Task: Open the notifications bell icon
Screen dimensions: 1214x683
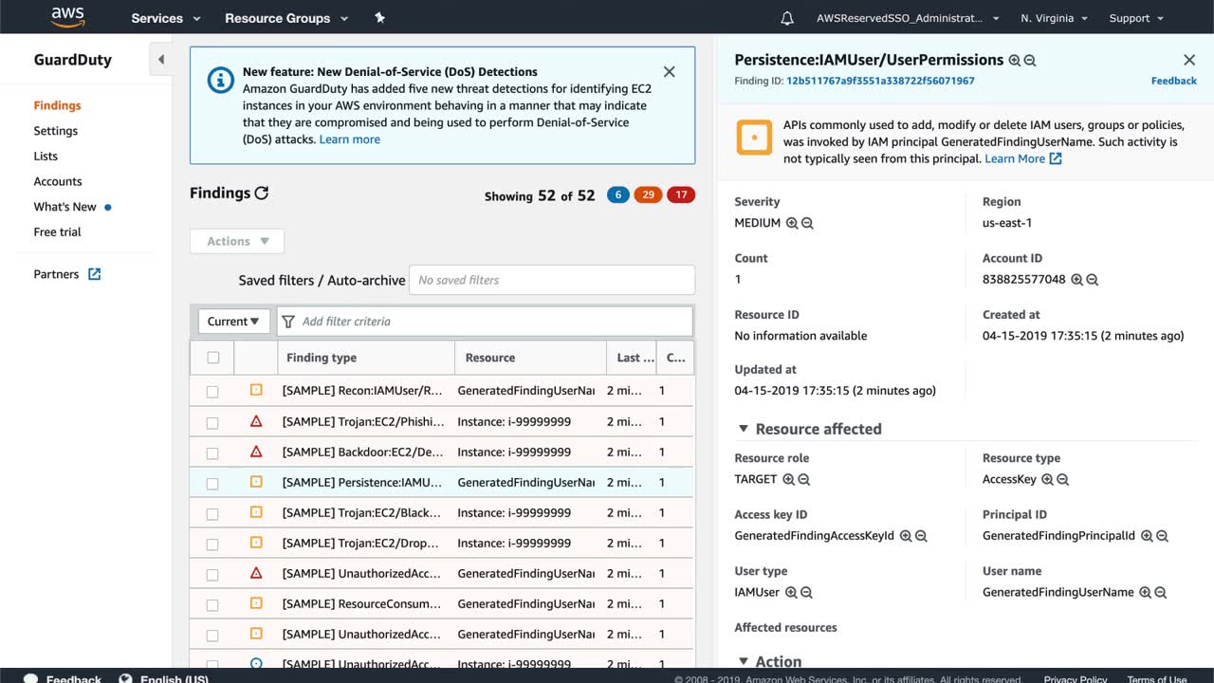Action: (787, 18)
